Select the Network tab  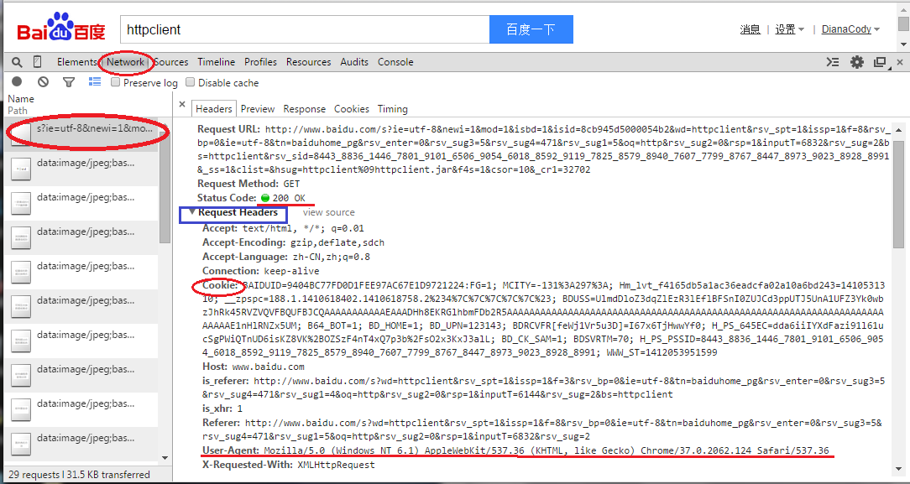pos(125,62)
